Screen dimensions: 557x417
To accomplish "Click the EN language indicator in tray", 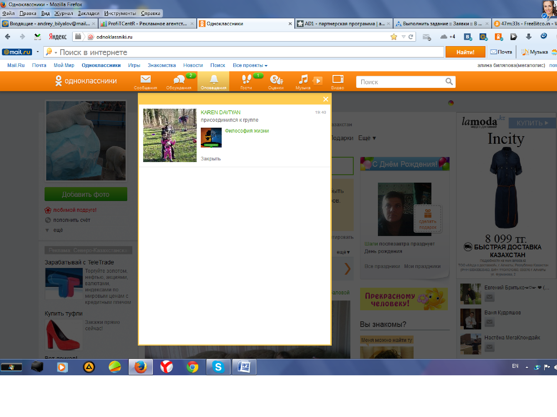I will point(515,366).
